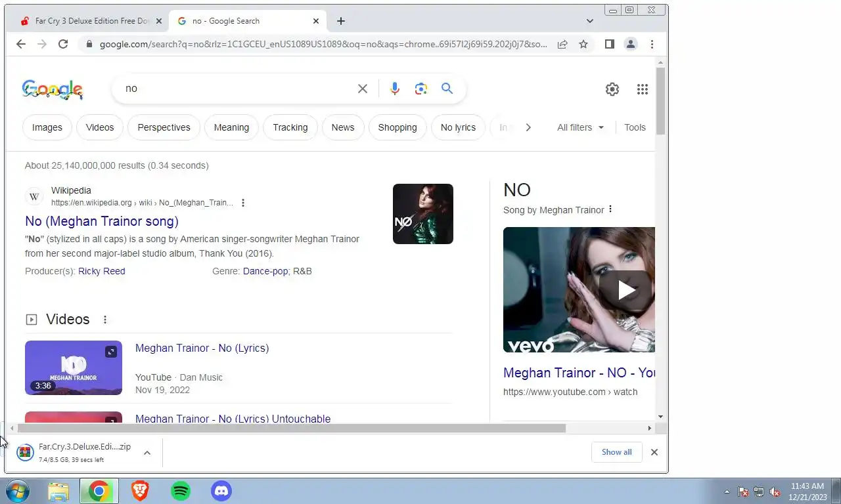Viewport: 841px width, 504px height.
Task: Select the Tracking filter chip
Action: (290, 127)
